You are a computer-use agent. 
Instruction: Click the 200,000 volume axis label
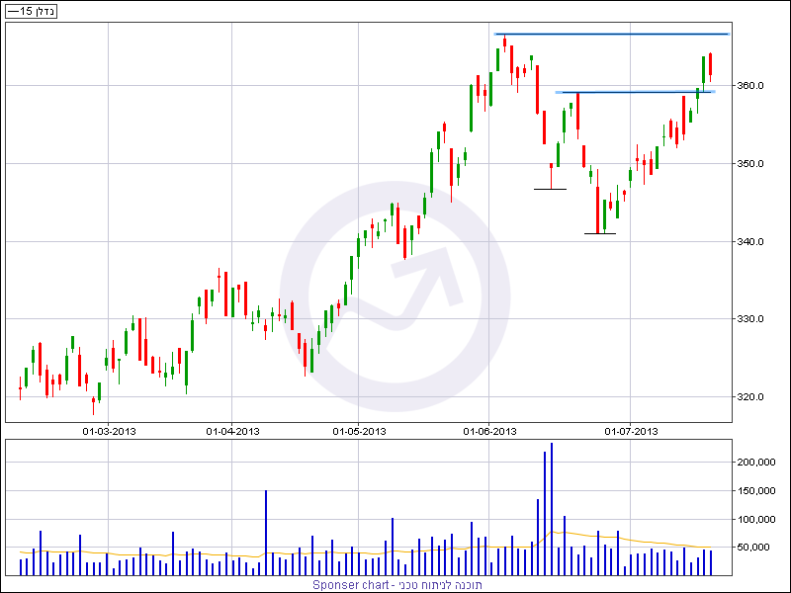pos(756,463)
